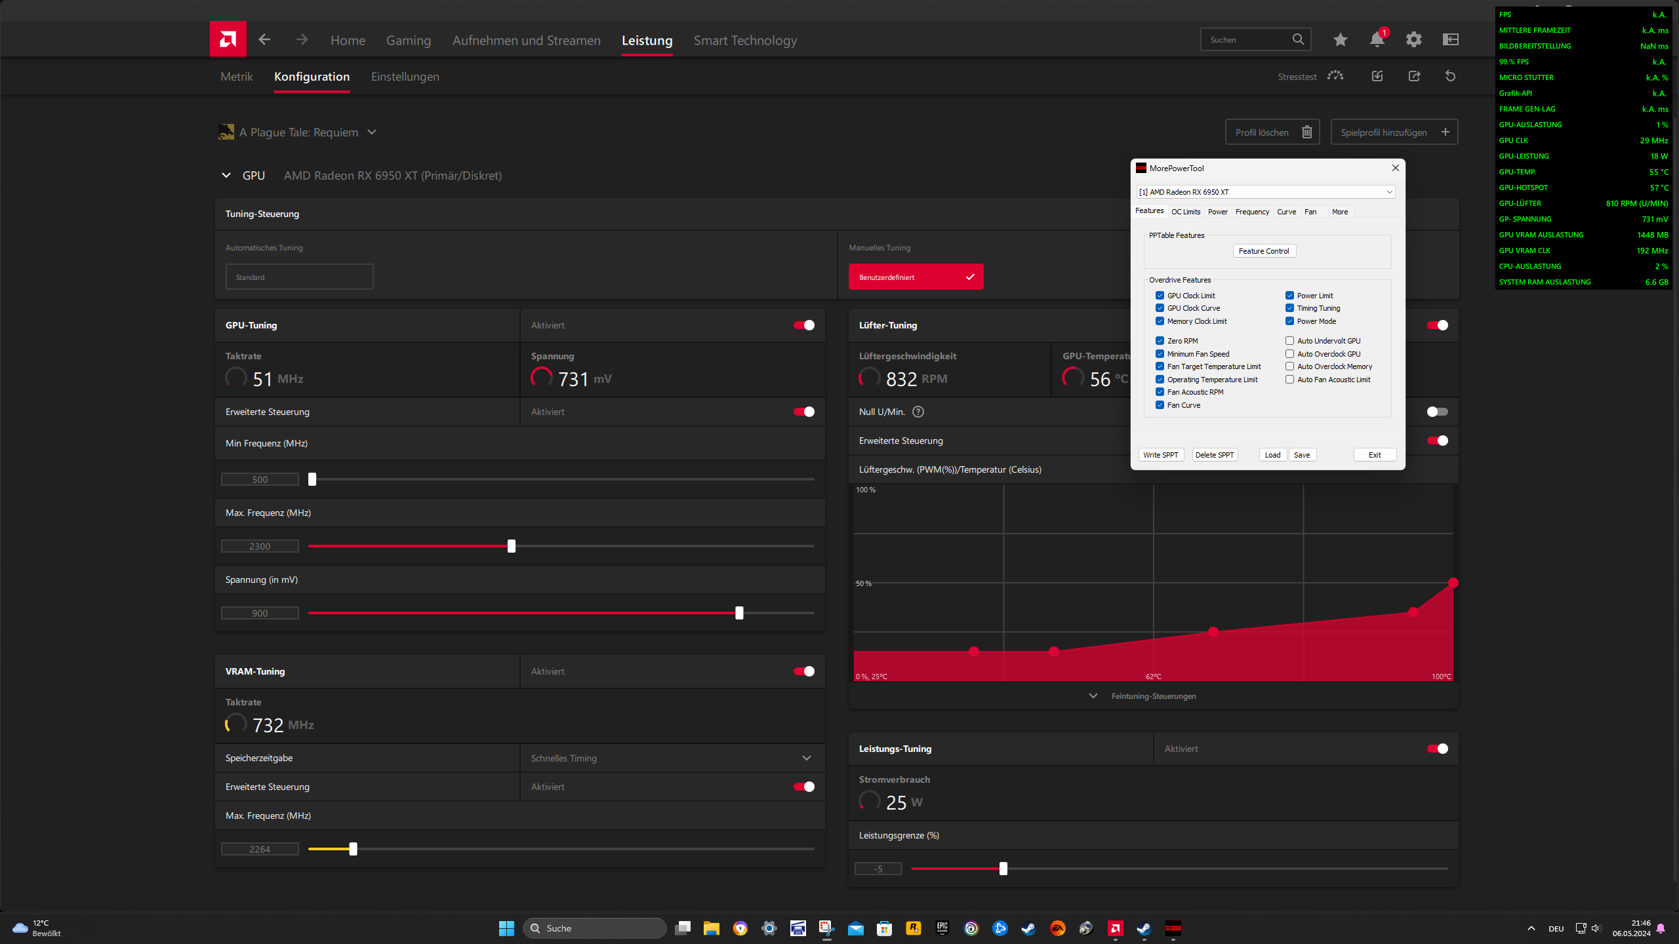Click Spielprofil hinzufügen button
This screenshot has height=944, width=1679.
[x=1394, y=132]
